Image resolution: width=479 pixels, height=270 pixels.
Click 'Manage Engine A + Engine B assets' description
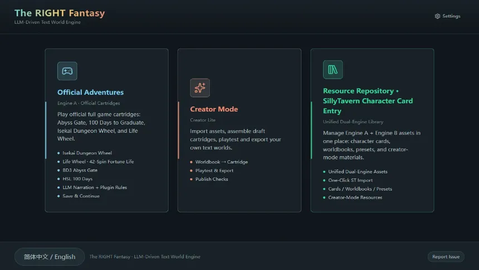(372, 145)
